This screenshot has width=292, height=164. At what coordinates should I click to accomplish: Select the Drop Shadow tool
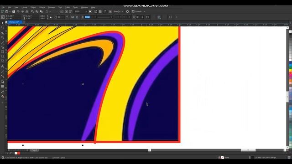coord(2,82)
